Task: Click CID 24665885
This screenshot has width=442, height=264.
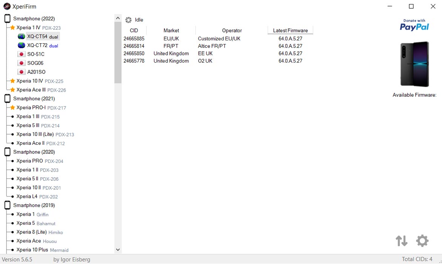Action: pyautogui.click(x=134, y=38)
